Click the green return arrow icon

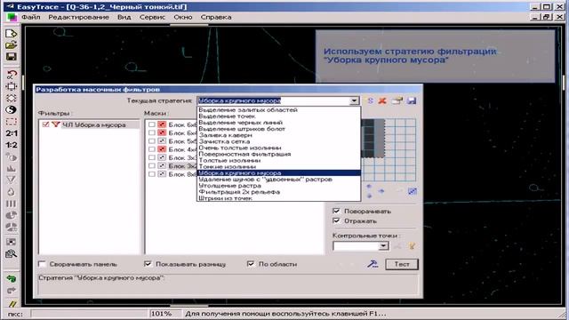(12, 278)
